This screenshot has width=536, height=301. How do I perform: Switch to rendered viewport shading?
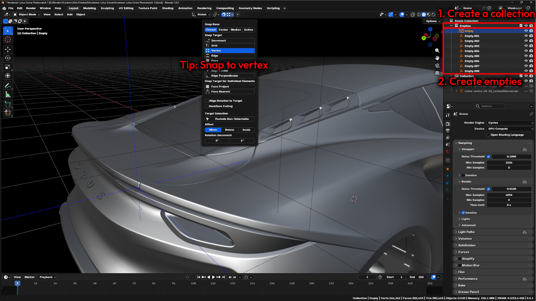coord(434,14)
